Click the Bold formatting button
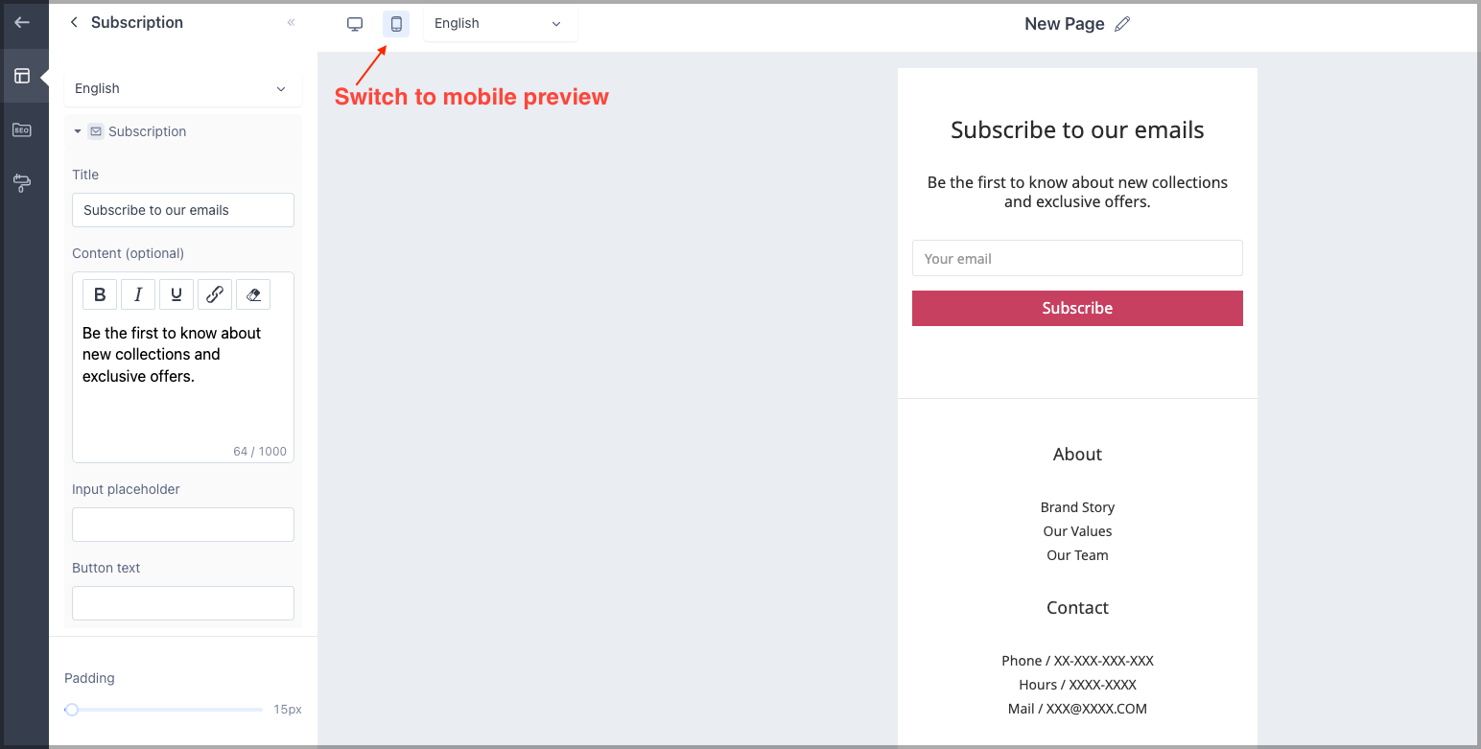Screen dimensions: 1481x749 100,294
